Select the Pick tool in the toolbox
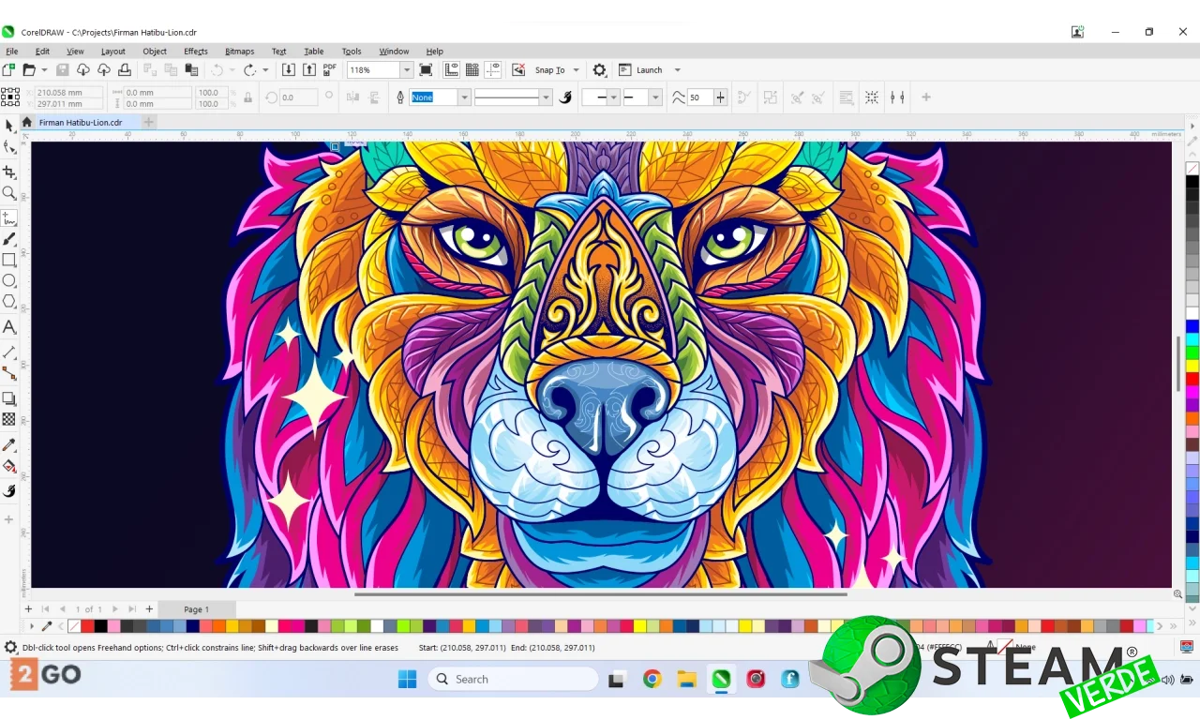The height and width of the screenshot is (720, 1200). click(x=9, y=126)
